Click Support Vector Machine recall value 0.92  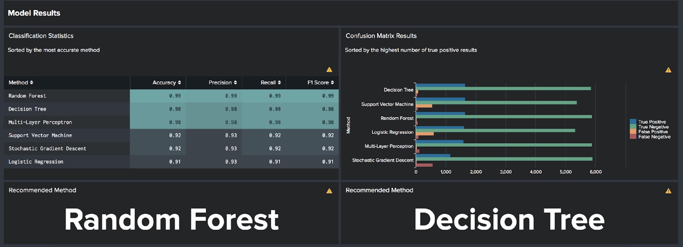[275, 135]
